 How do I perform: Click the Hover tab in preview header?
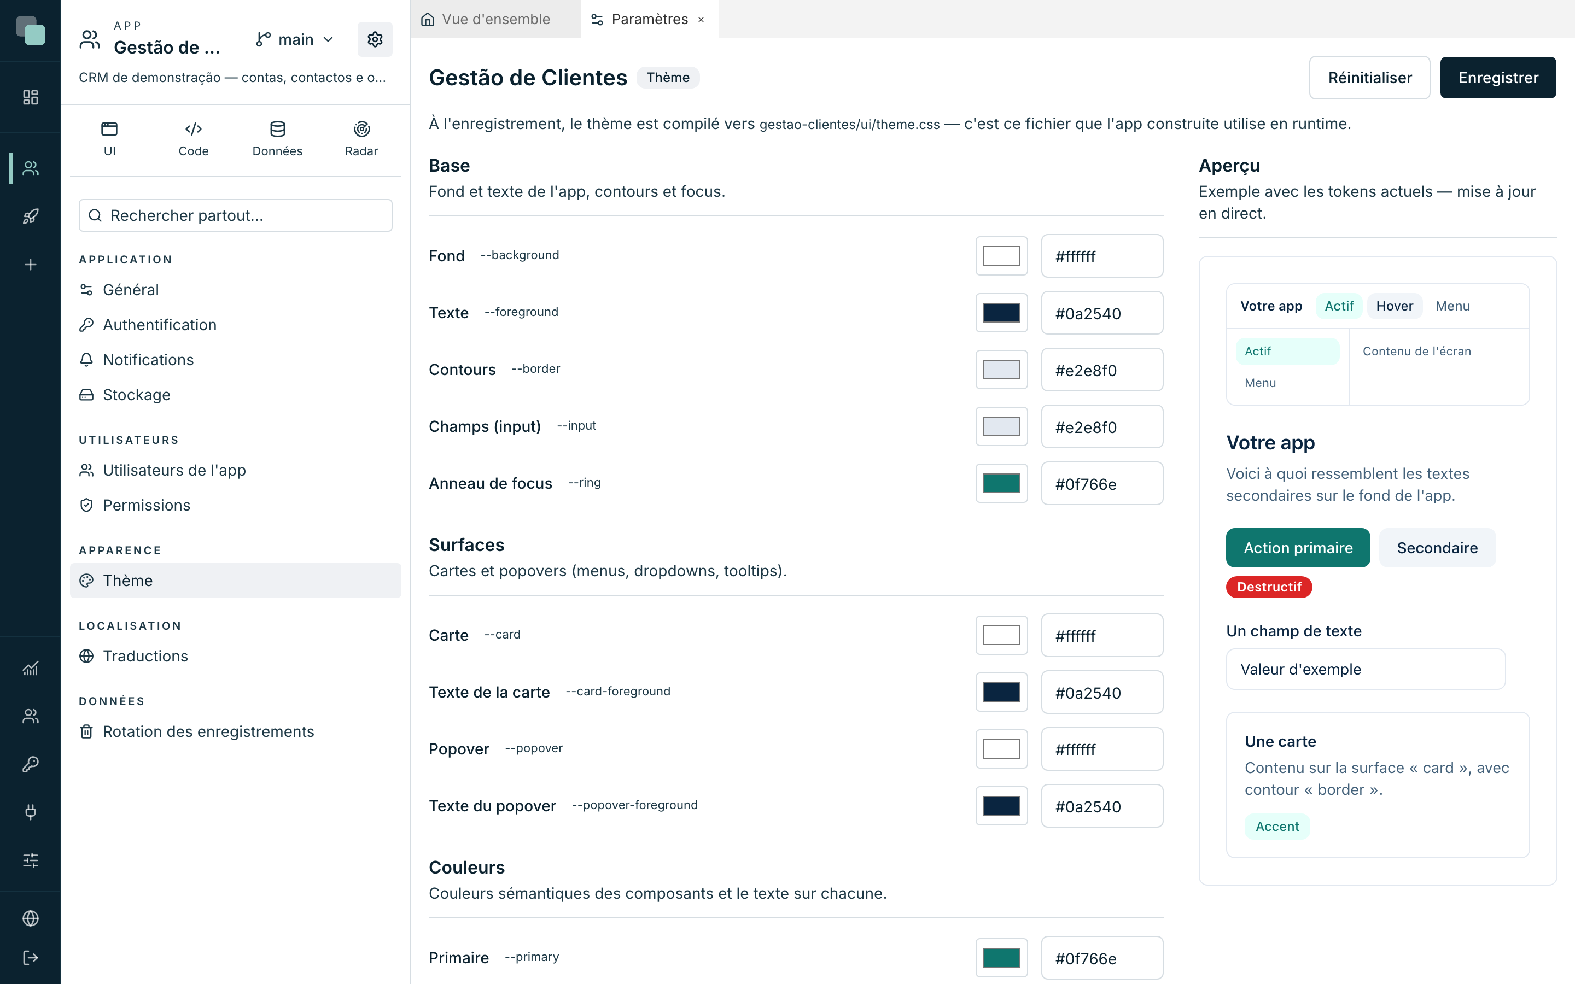pos(1394,306)
